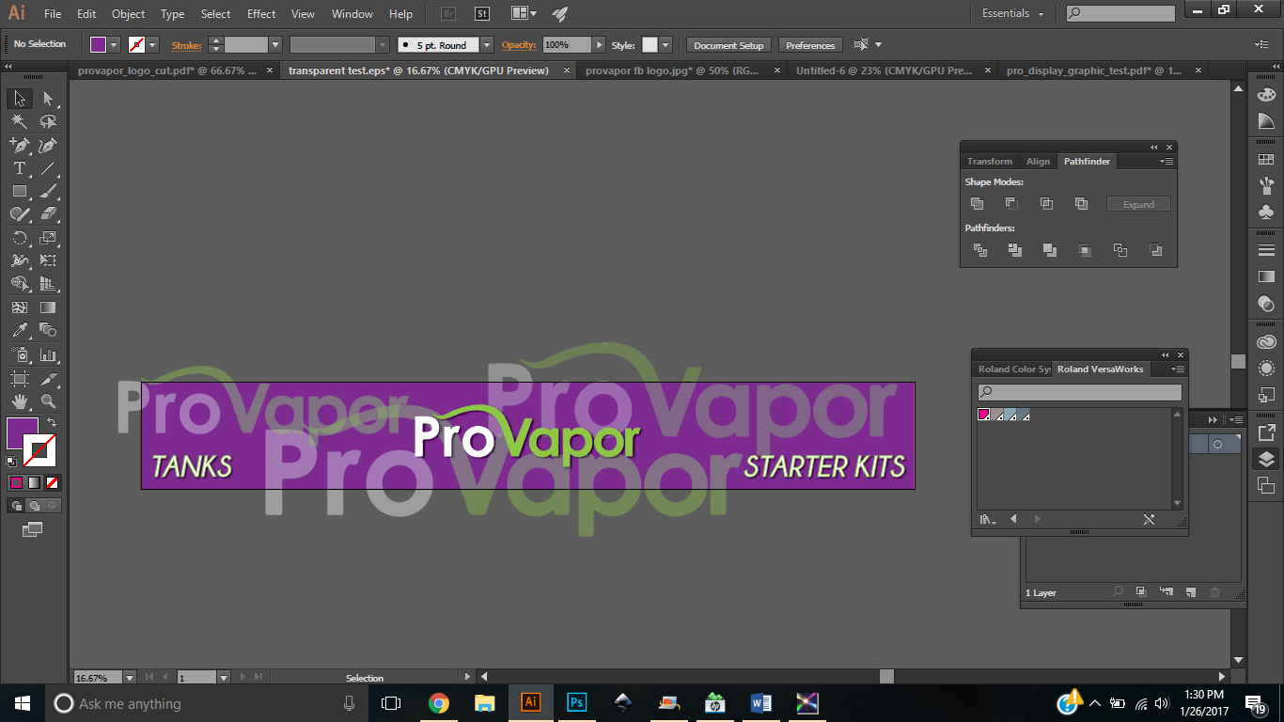Select the Rectangle tool

[20, 191]
